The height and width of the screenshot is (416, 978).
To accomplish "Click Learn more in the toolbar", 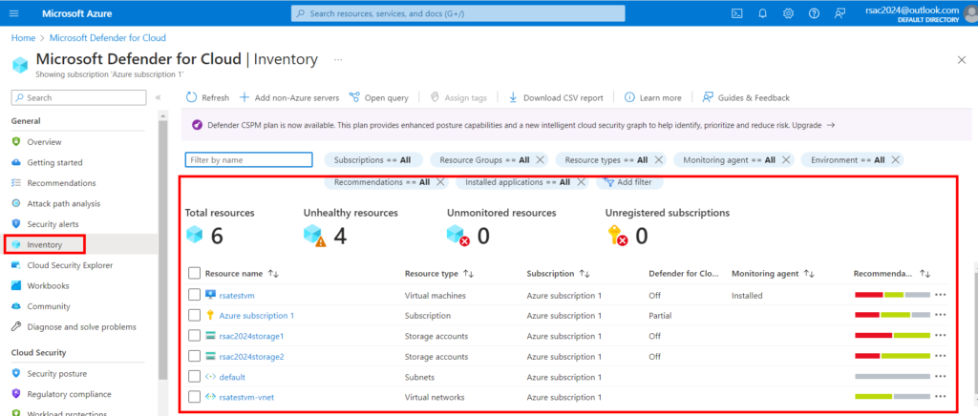I will [653, 97].
